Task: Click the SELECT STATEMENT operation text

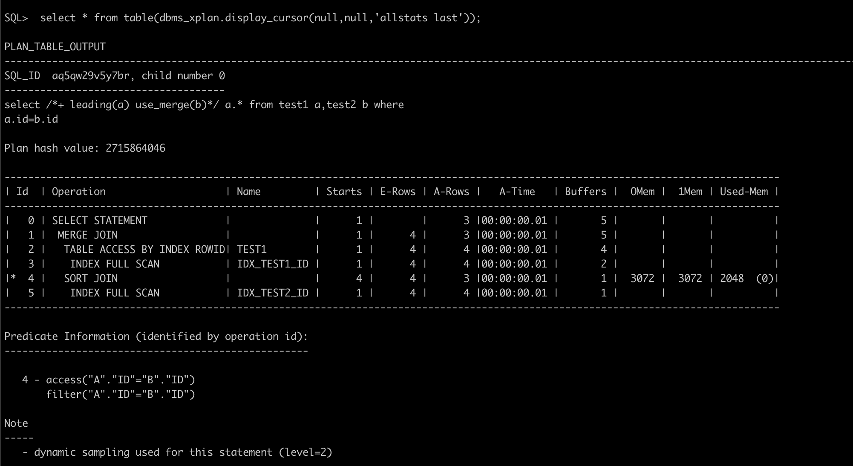Action: point(100,221)
